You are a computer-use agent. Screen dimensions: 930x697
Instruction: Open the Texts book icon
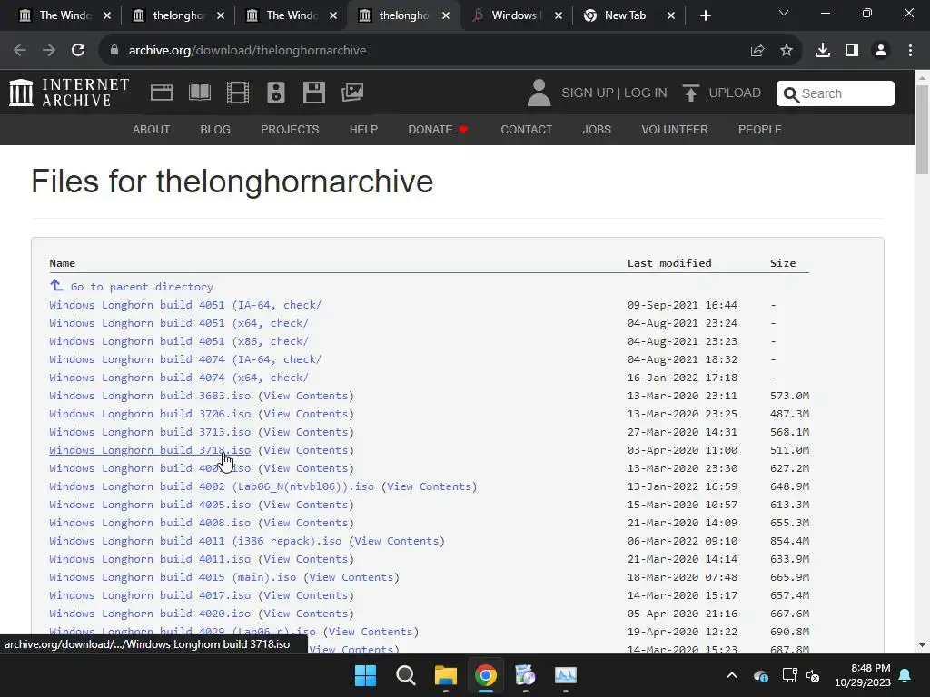coord(199,93)
